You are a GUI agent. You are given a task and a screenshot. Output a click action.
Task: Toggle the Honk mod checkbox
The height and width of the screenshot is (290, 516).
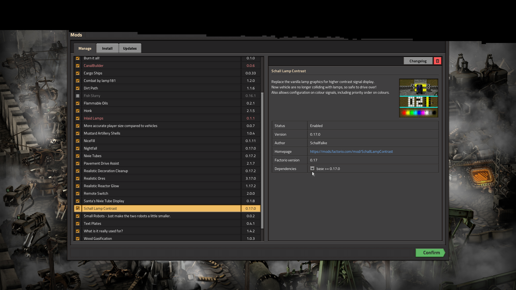tap(78, 111)
